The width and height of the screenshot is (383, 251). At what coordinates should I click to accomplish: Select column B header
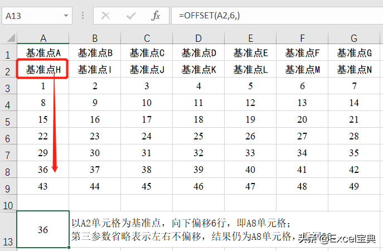95,38
